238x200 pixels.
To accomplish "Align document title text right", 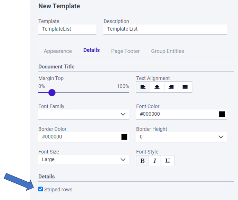I will pyautogui.click(x=171, y=87).
